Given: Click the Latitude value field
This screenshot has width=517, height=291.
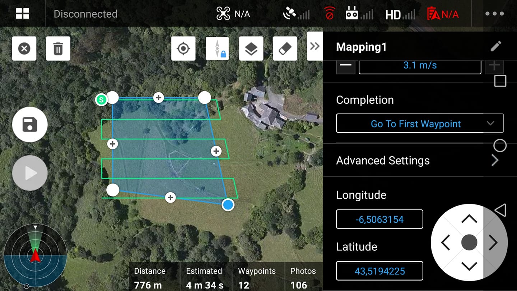Looking at the screenshot, I should tap(379, 271).
